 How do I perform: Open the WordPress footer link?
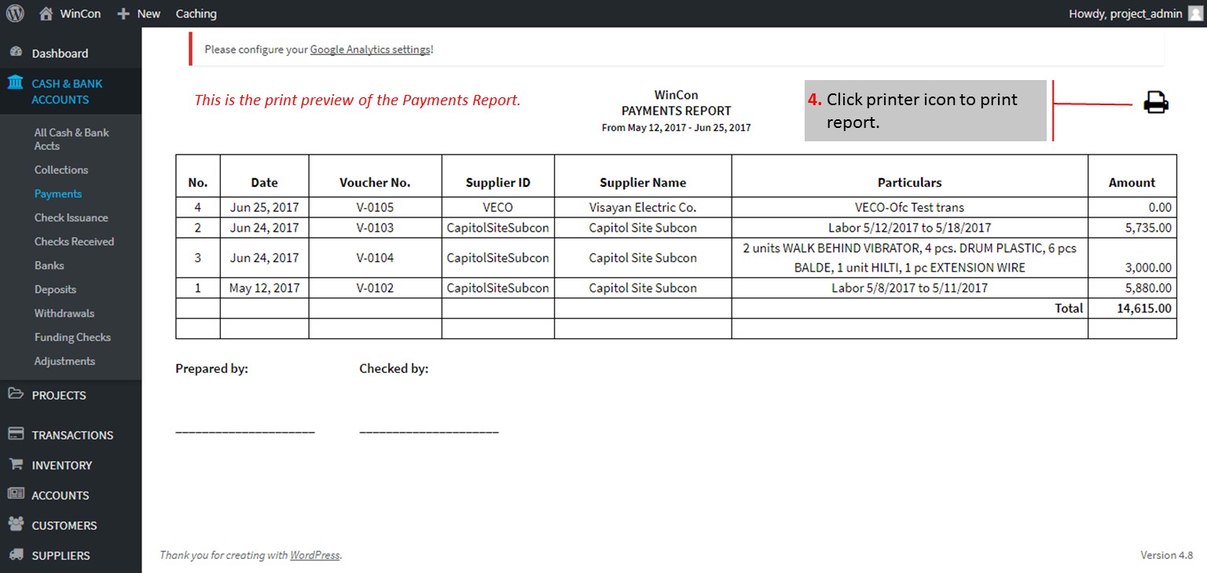314,555
